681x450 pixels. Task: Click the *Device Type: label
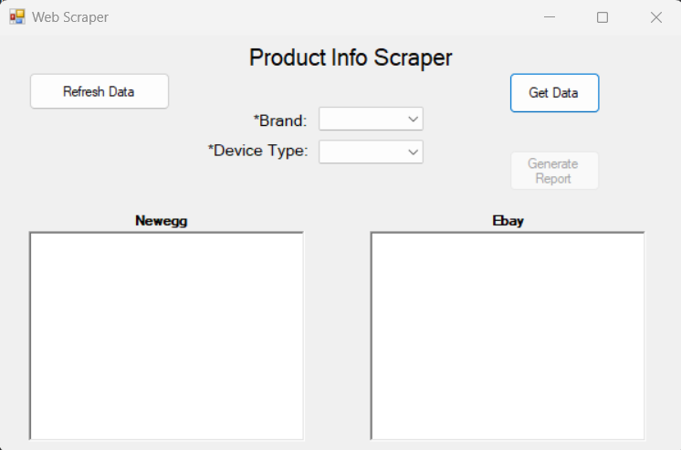click(x=258, y=151)
